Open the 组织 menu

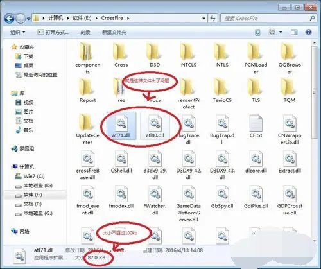coord(17,32)
